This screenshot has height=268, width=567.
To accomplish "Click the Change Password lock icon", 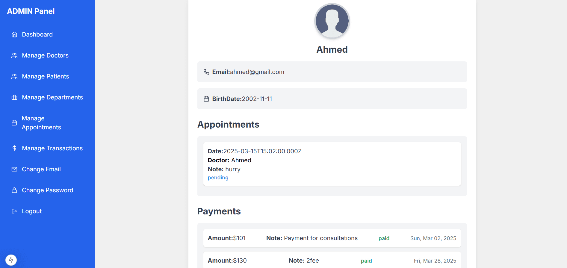I will 14,190.
